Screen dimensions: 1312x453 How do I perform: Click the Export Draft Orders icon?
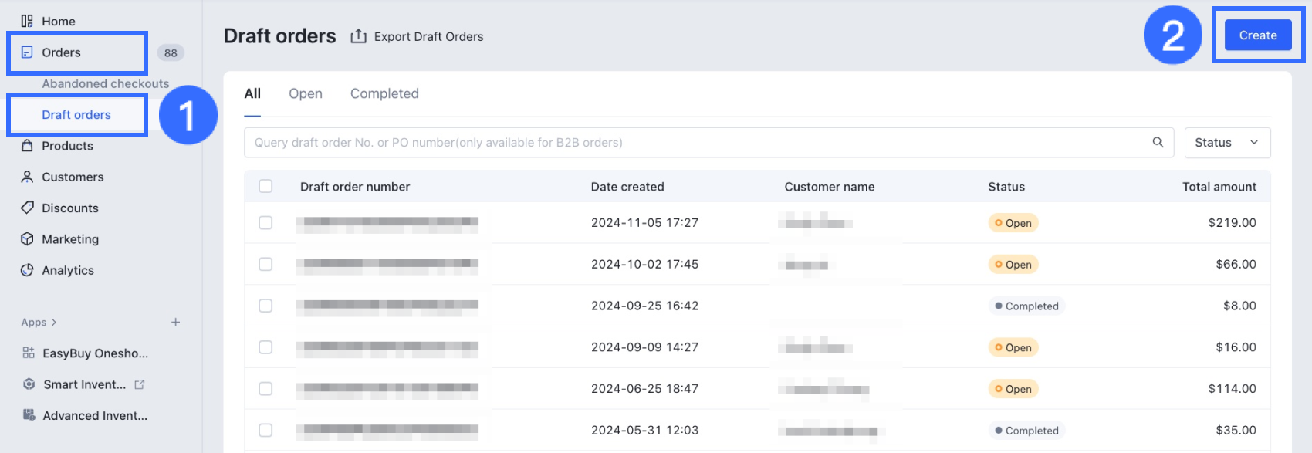358,36
